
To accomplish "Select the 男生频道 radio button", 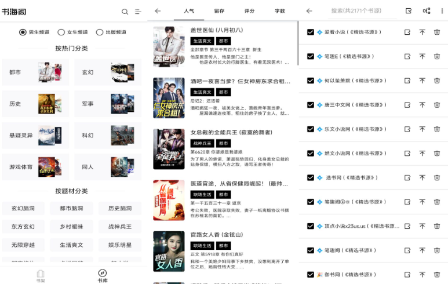I will click(23, 32).
